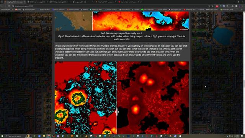Open the notification center icon
Screen dimensions: 245x138
click(x=242, y=136)
